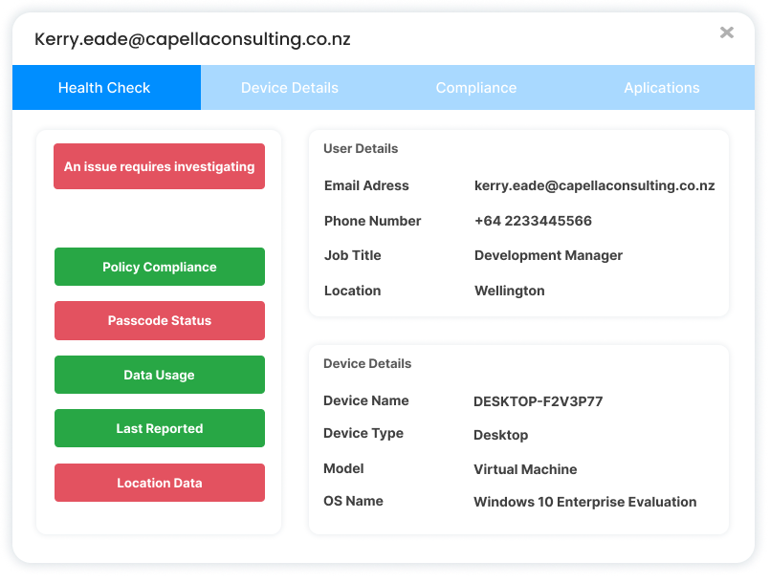This screenshot has height=583, width=770.
Task: Open the Compliance tab
Action: [x=475, y=87]
